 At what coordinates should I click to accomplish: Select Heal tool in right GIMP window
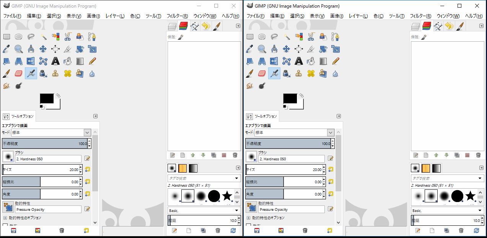(x=311, y=73)
